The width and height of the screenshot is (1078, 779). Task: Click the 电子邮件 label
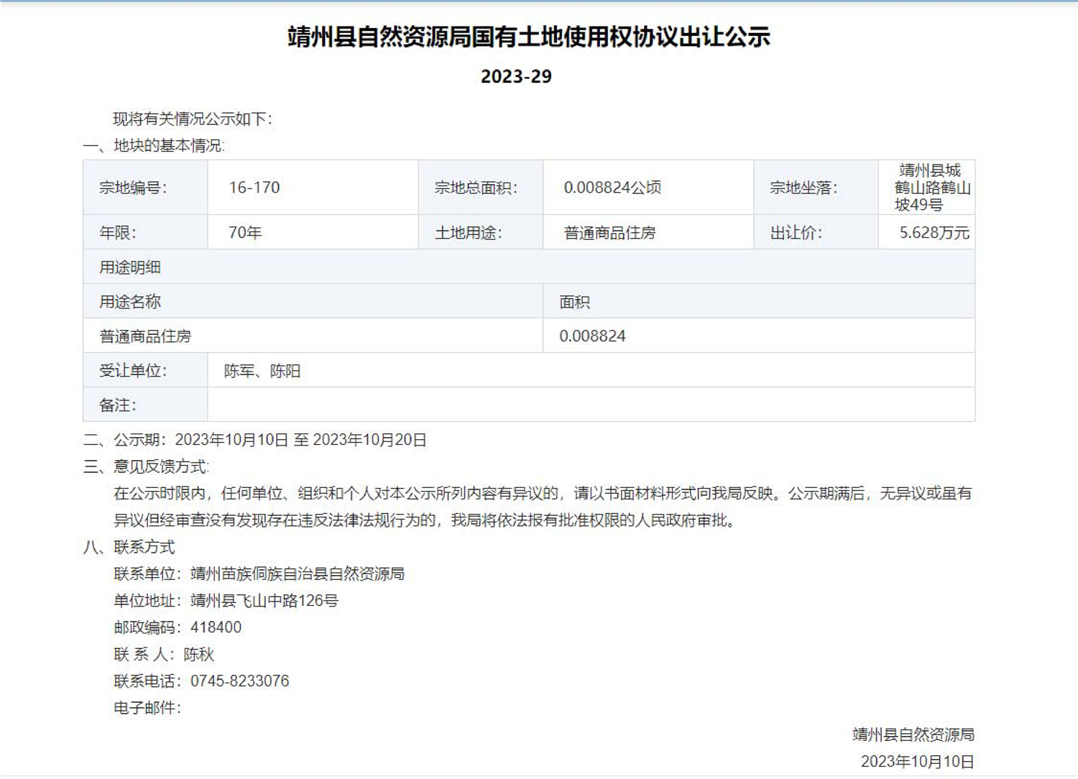pyautogui.click(x=147, y=708)
